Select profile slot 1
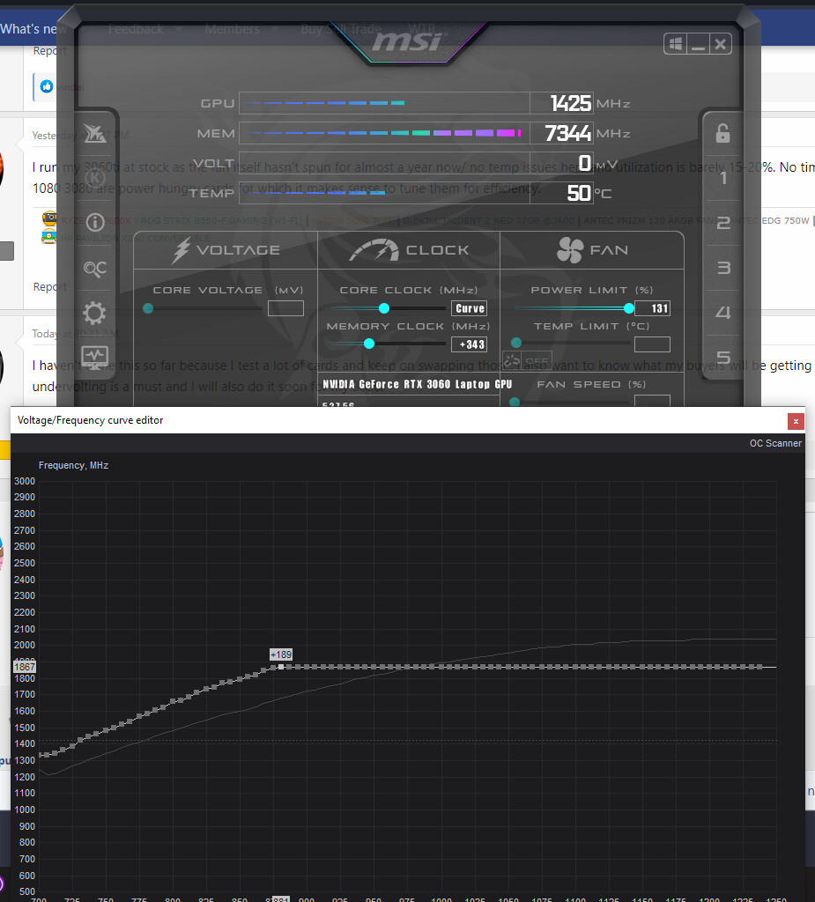Viewport: 815px width, 902px height. (722, 179)
